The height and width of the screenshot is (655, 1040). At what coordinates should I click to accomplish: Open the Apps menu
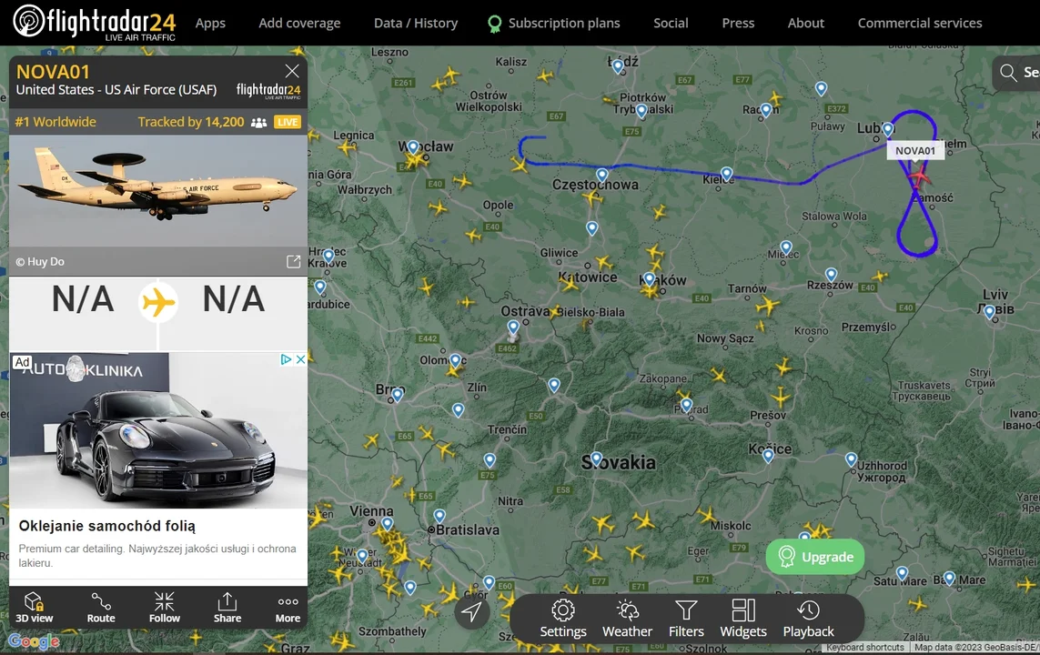tap(210, 24)
